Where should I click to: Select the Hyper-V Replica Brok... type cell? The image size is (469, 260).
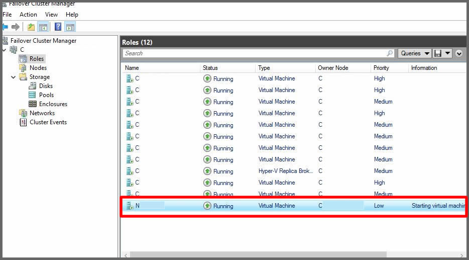point(286,171)
